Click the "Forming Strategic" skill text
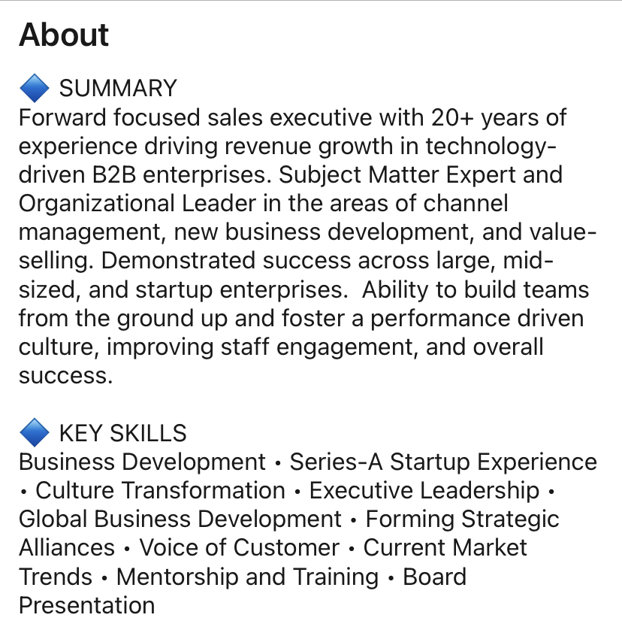Image resolution: width=622 pixels, height=636 pixels. pyautogui.click(x=462, y=519)
